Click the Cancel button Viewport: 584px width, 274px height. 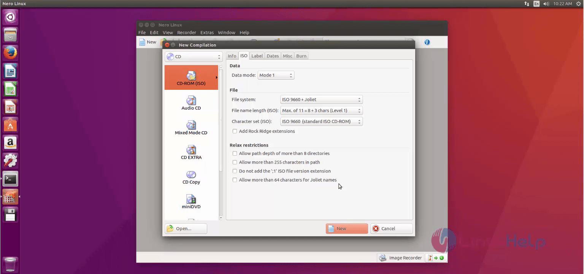[x=392, y=229]
